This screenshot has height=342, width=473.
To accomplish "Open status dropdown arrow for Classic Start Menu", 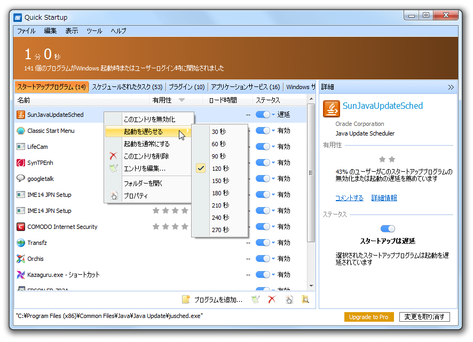I will 273,131.
